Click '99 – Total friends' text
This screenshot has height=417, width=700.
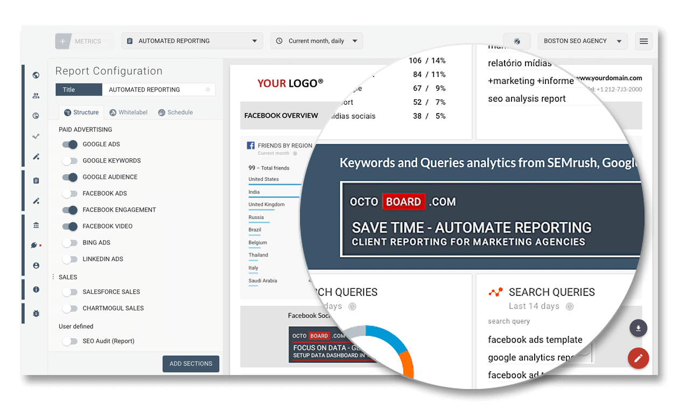269,168
